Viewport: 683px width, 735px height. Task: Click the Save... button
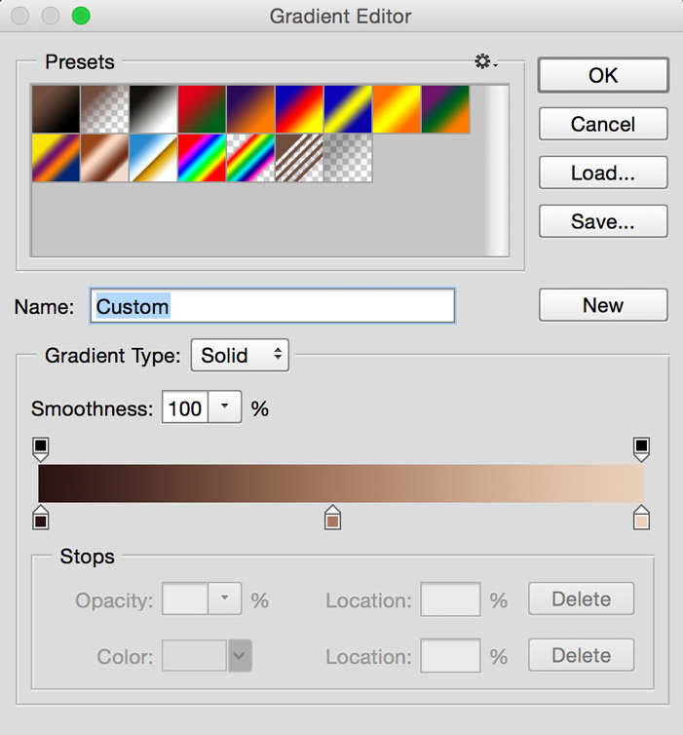pyautogui.click(x=603, y=221)
